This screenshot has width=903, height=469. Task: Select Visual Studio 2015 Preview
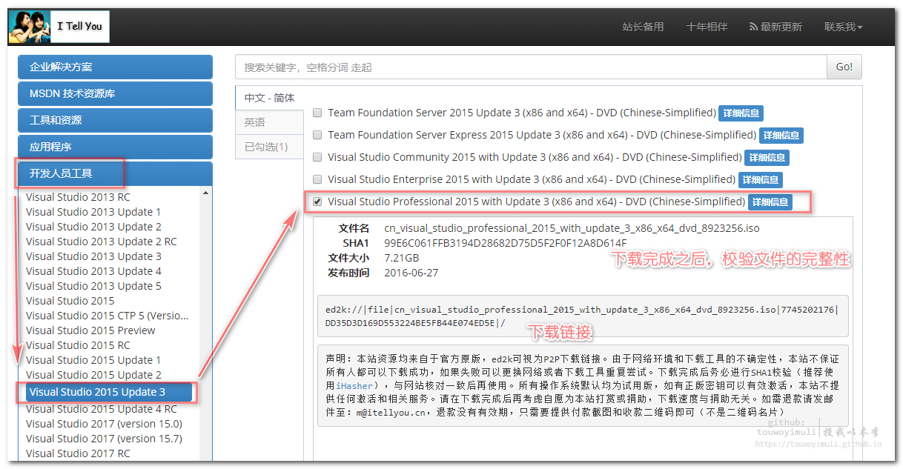[90, 330]
